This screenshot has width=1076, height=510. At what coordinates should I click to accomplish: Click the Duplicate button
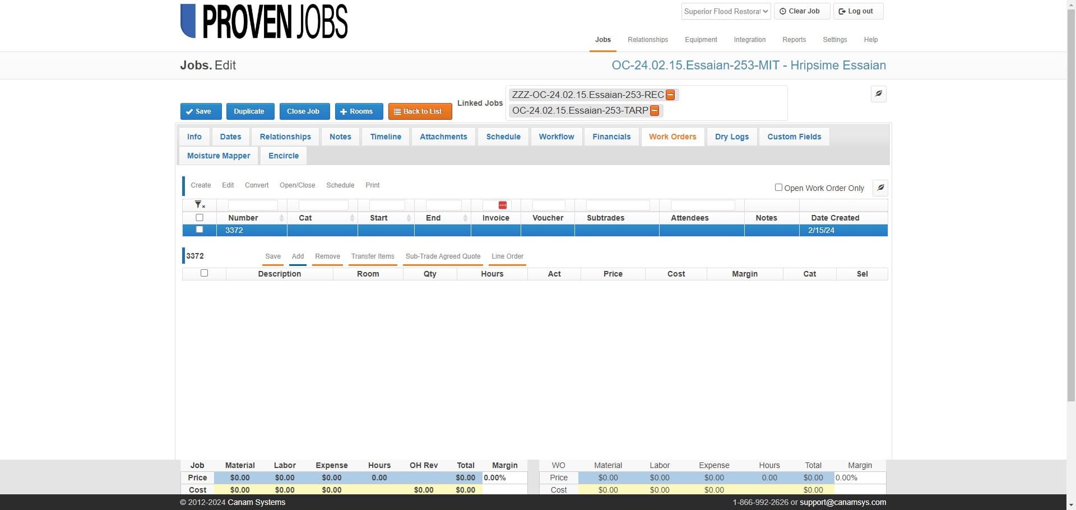250,111
